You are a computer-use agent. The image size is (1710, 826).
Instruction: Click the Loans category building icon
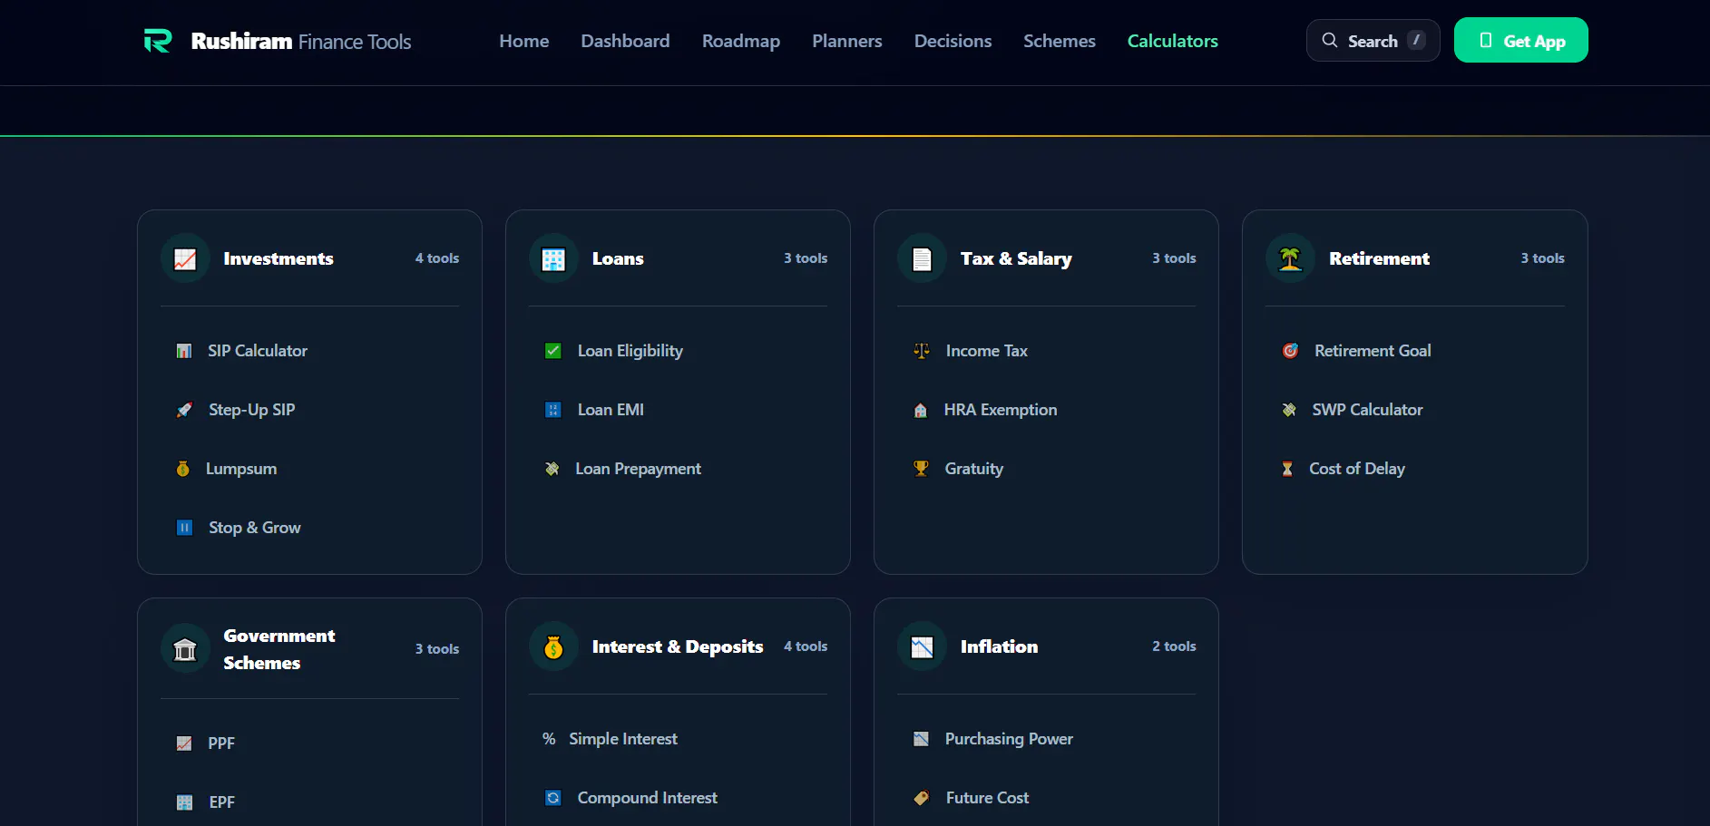(x=553, y=259)
